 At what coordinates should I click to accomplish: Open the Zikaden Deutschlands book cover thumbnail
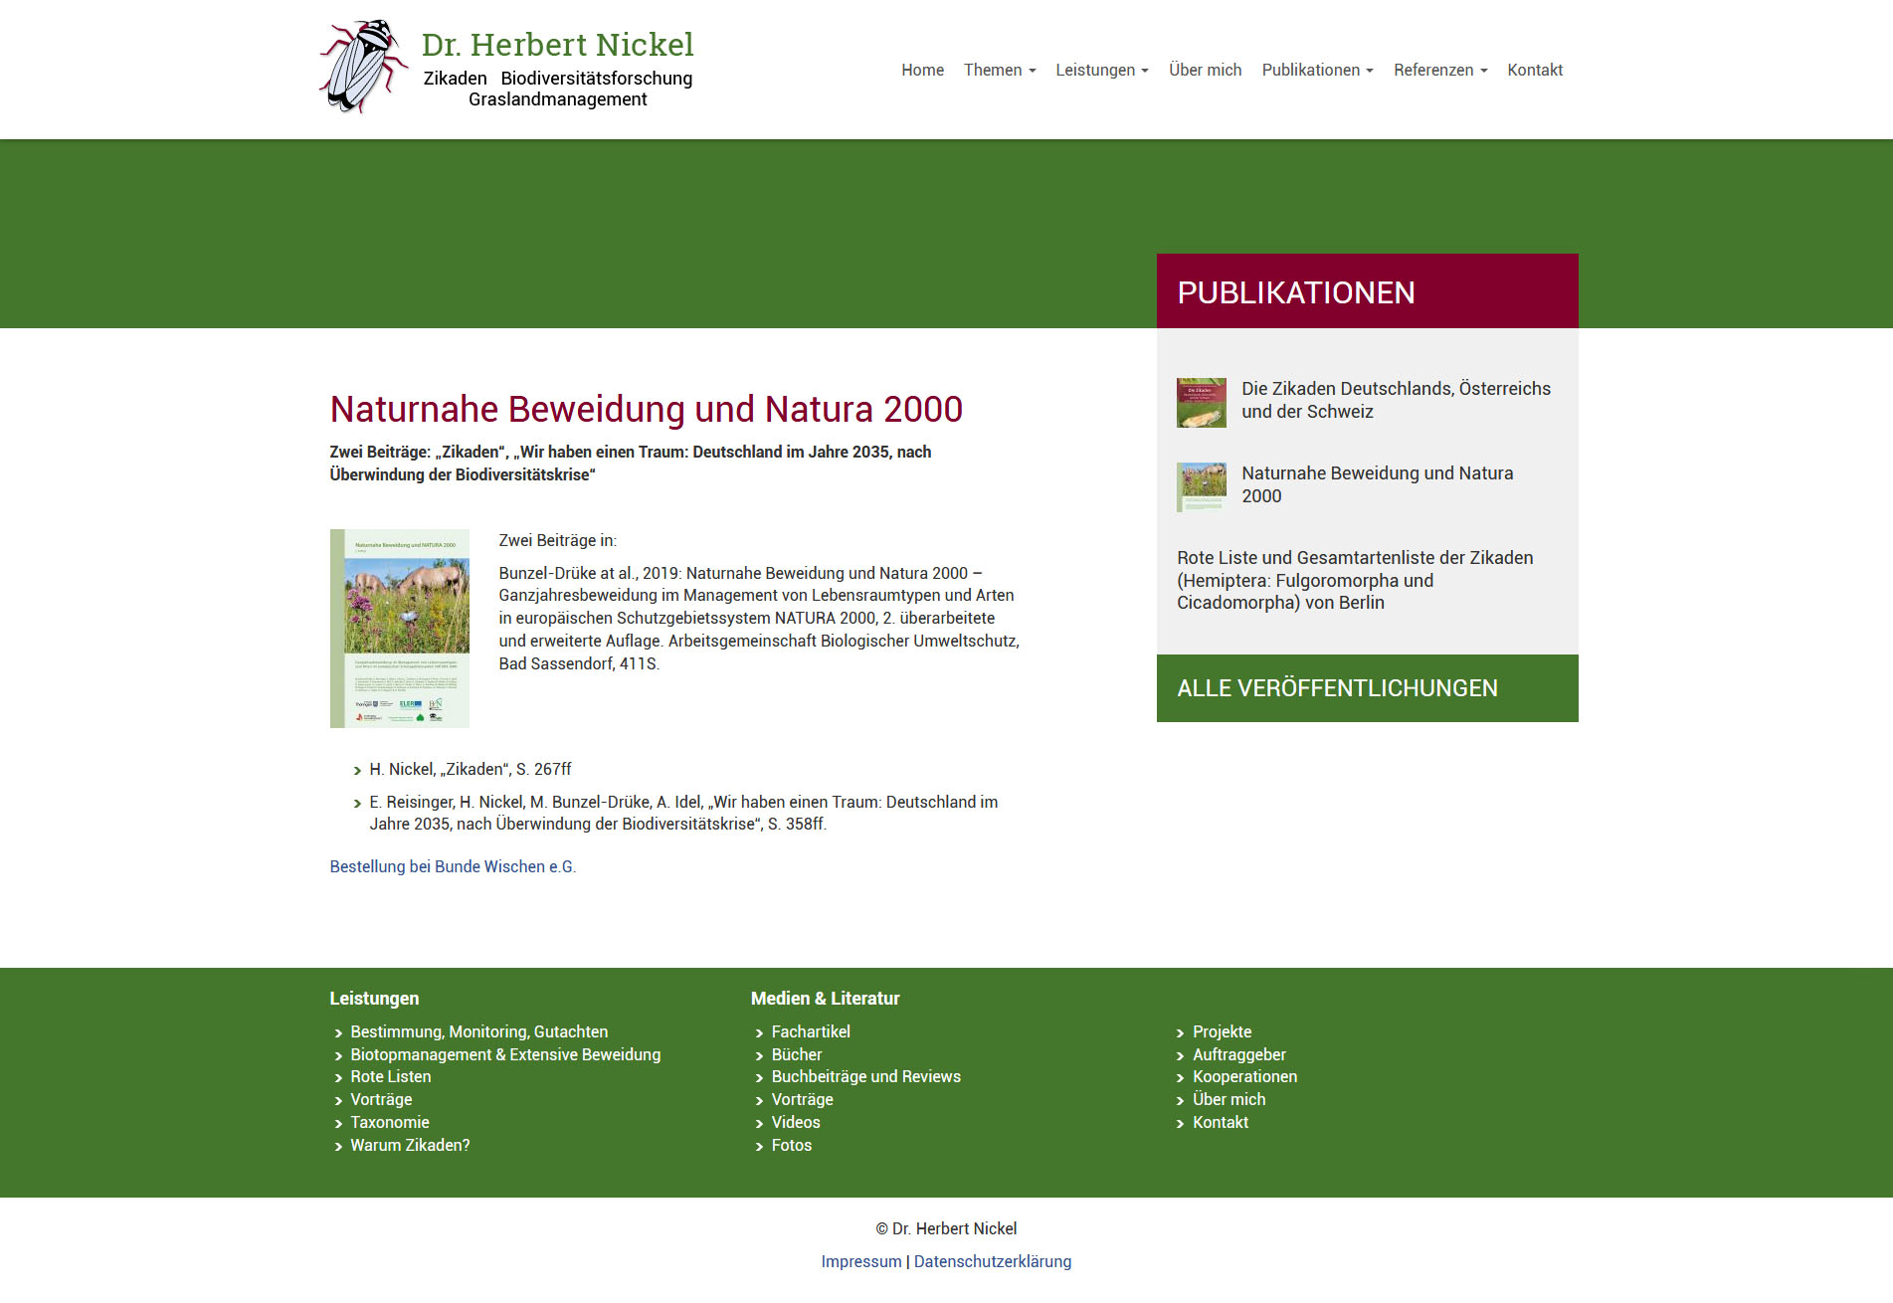click(1201, 402)
